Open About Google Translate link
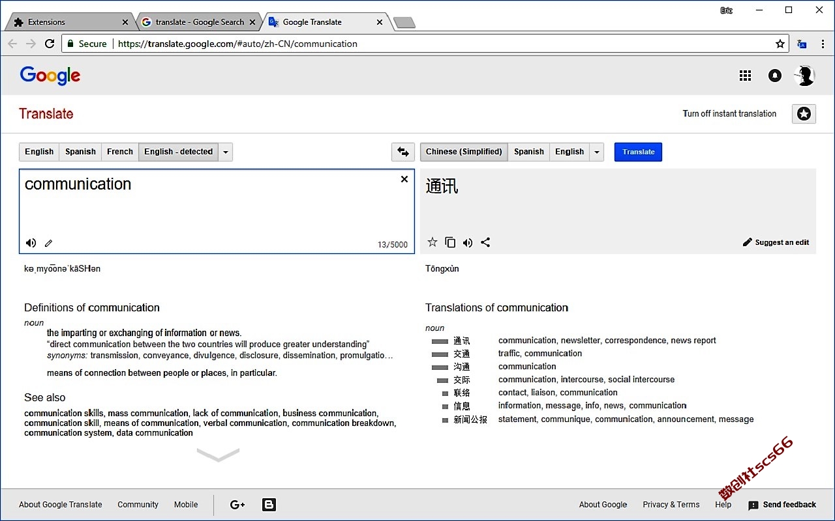 point(61,505)
